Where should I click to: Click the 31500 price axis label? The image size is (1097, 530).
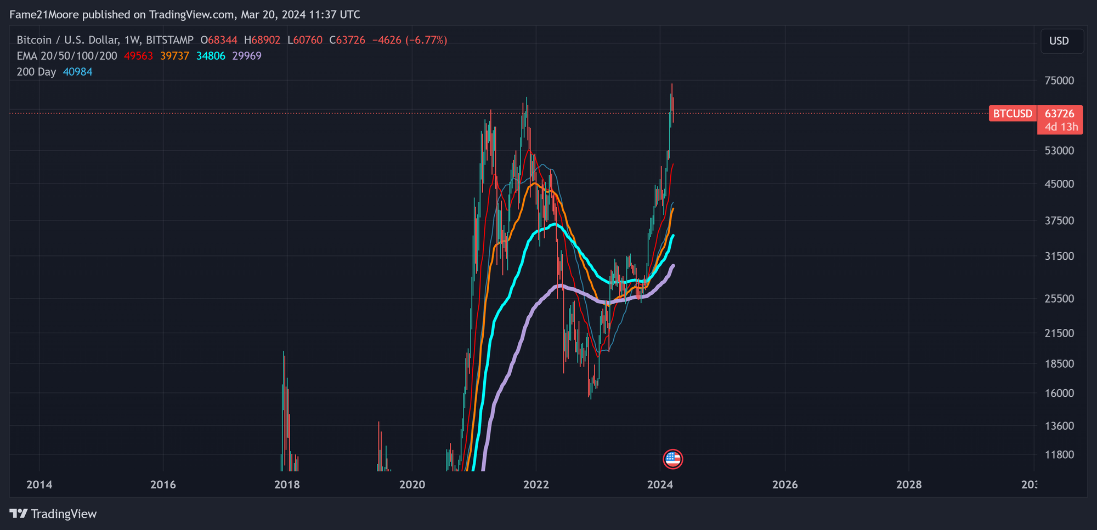pos(1059,256)
